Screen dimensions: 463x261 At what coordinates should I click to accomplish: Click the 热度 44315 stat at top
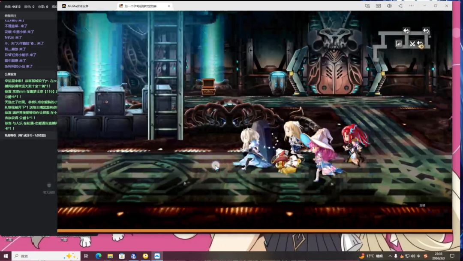click(x=12, y=6)
